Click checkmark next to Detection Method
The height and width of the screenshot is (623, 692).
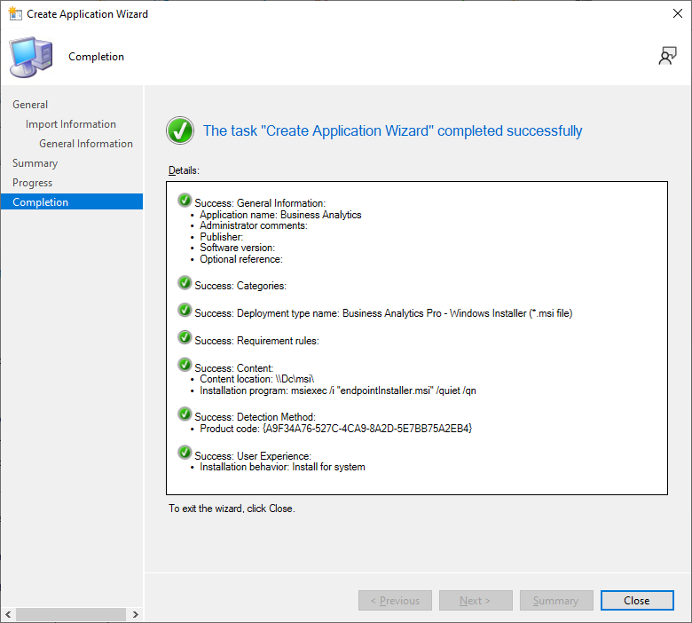[185, 414]
